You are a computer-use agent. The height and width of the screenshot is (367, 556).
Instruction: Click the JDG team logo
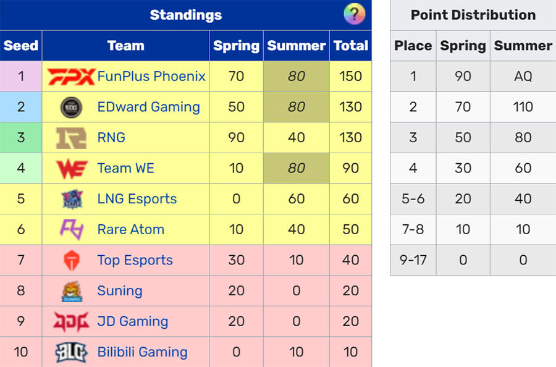tap(71, 322)
